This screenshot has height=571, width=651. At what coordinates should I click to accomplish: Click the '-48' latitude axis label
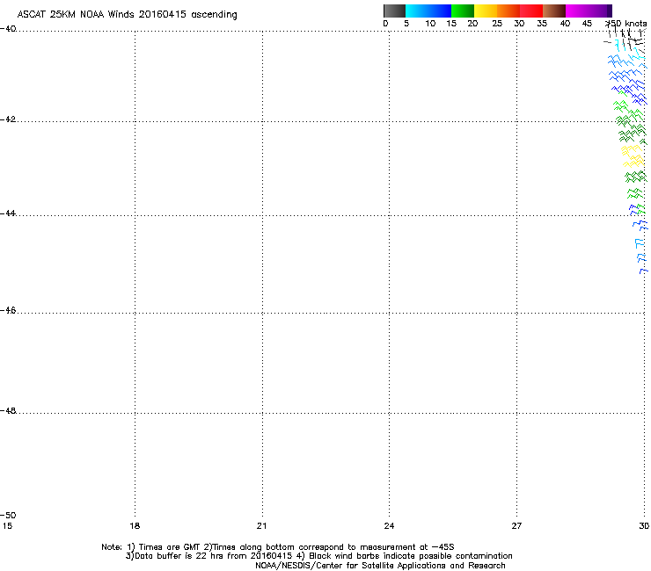coord(8,411)
